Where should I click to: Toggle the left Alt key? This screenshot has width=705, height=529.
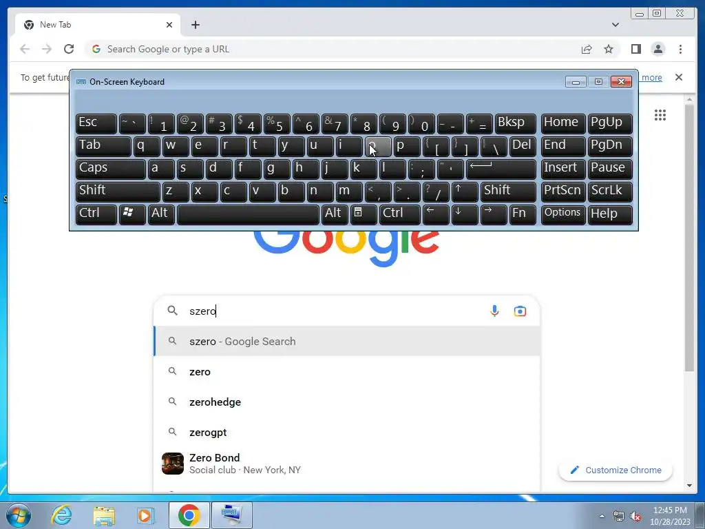pos(161,214)
